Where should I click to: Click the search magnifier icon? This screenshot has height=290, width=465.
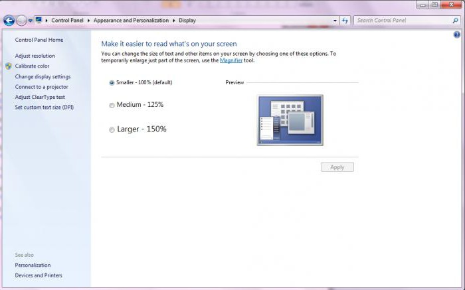455,21
